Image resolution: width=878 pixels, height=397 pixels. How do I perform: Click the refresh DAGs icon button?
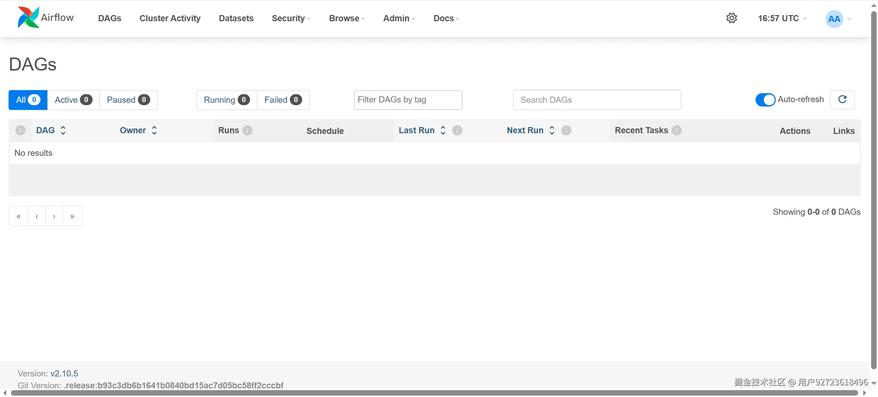click(x=842, y=100)
